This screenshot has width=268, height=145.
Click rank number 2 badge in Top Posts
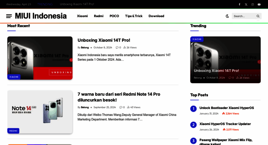click(193, 125)
